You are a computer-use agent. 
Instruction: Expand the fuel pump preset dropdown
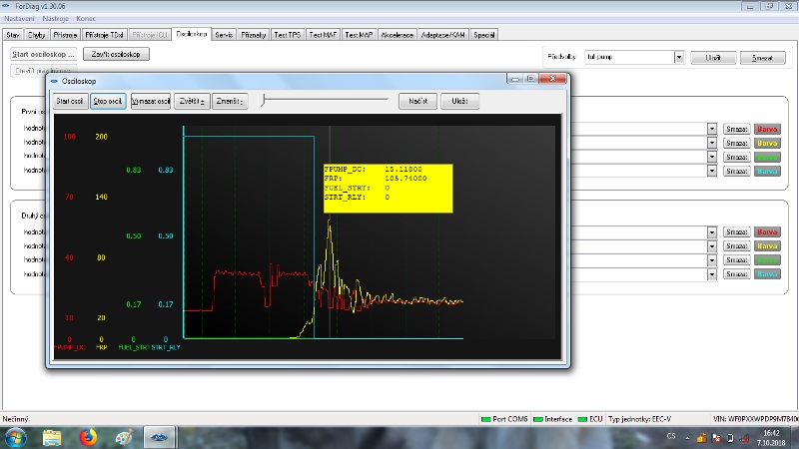click(679, 58)
